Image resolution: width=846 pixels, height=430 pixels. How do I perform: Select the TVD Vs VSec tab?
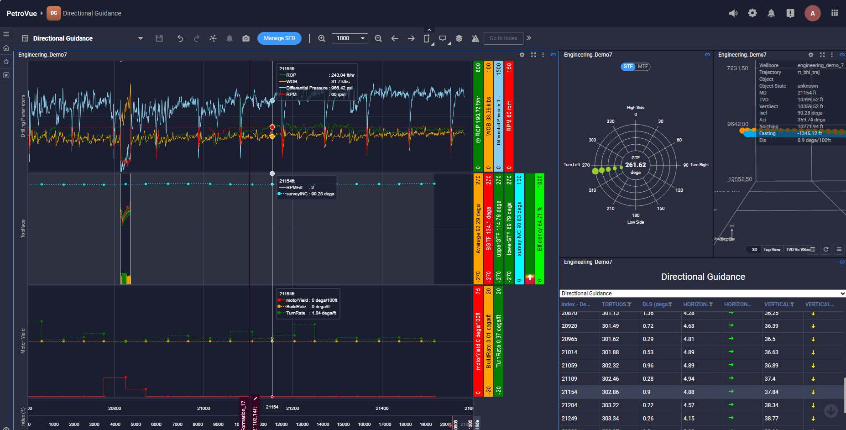(x=797, y=250)
